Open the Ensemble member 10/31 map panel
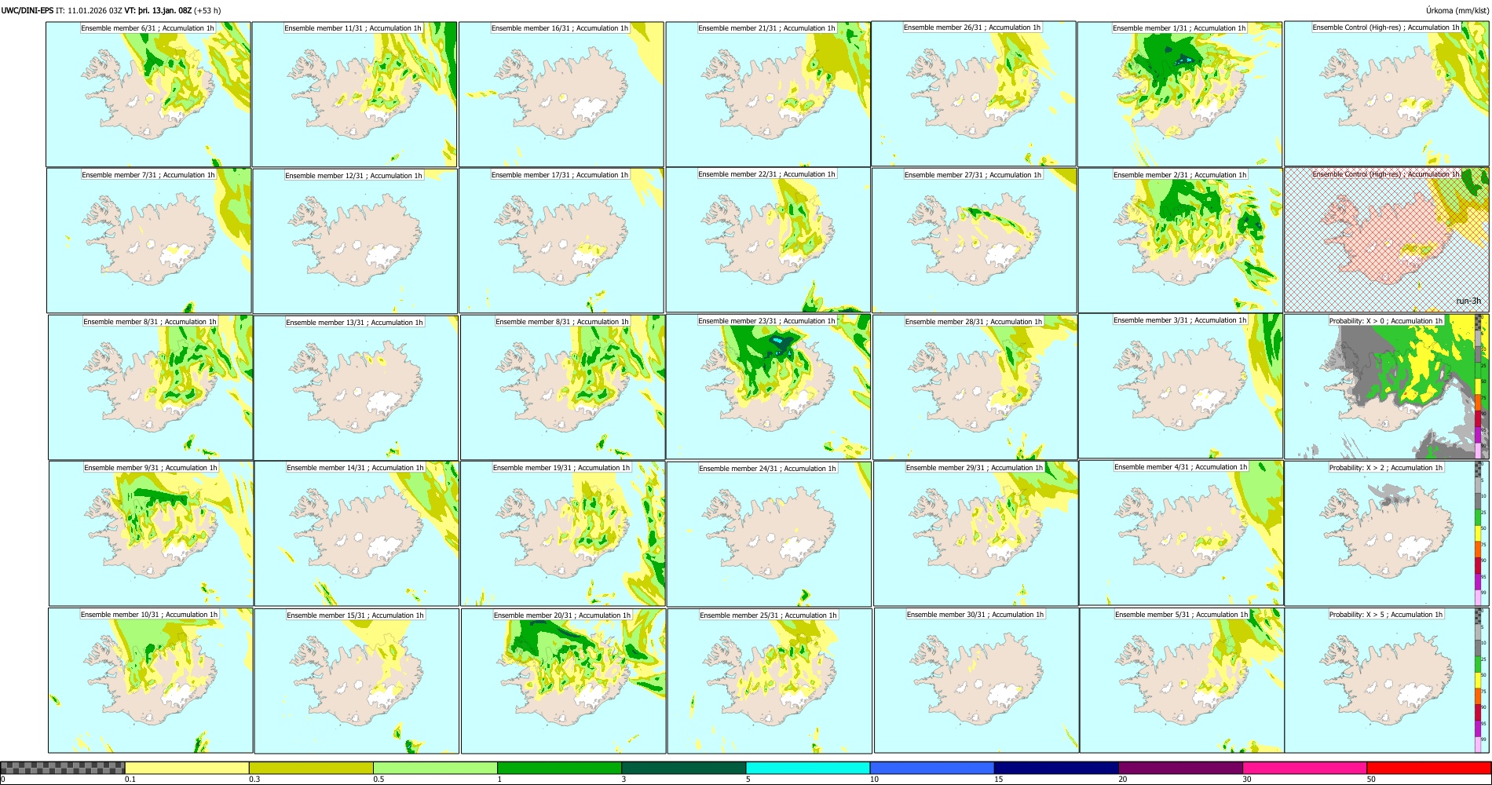The width and height of the screenshot is (1492, 785). pos(151,681)
